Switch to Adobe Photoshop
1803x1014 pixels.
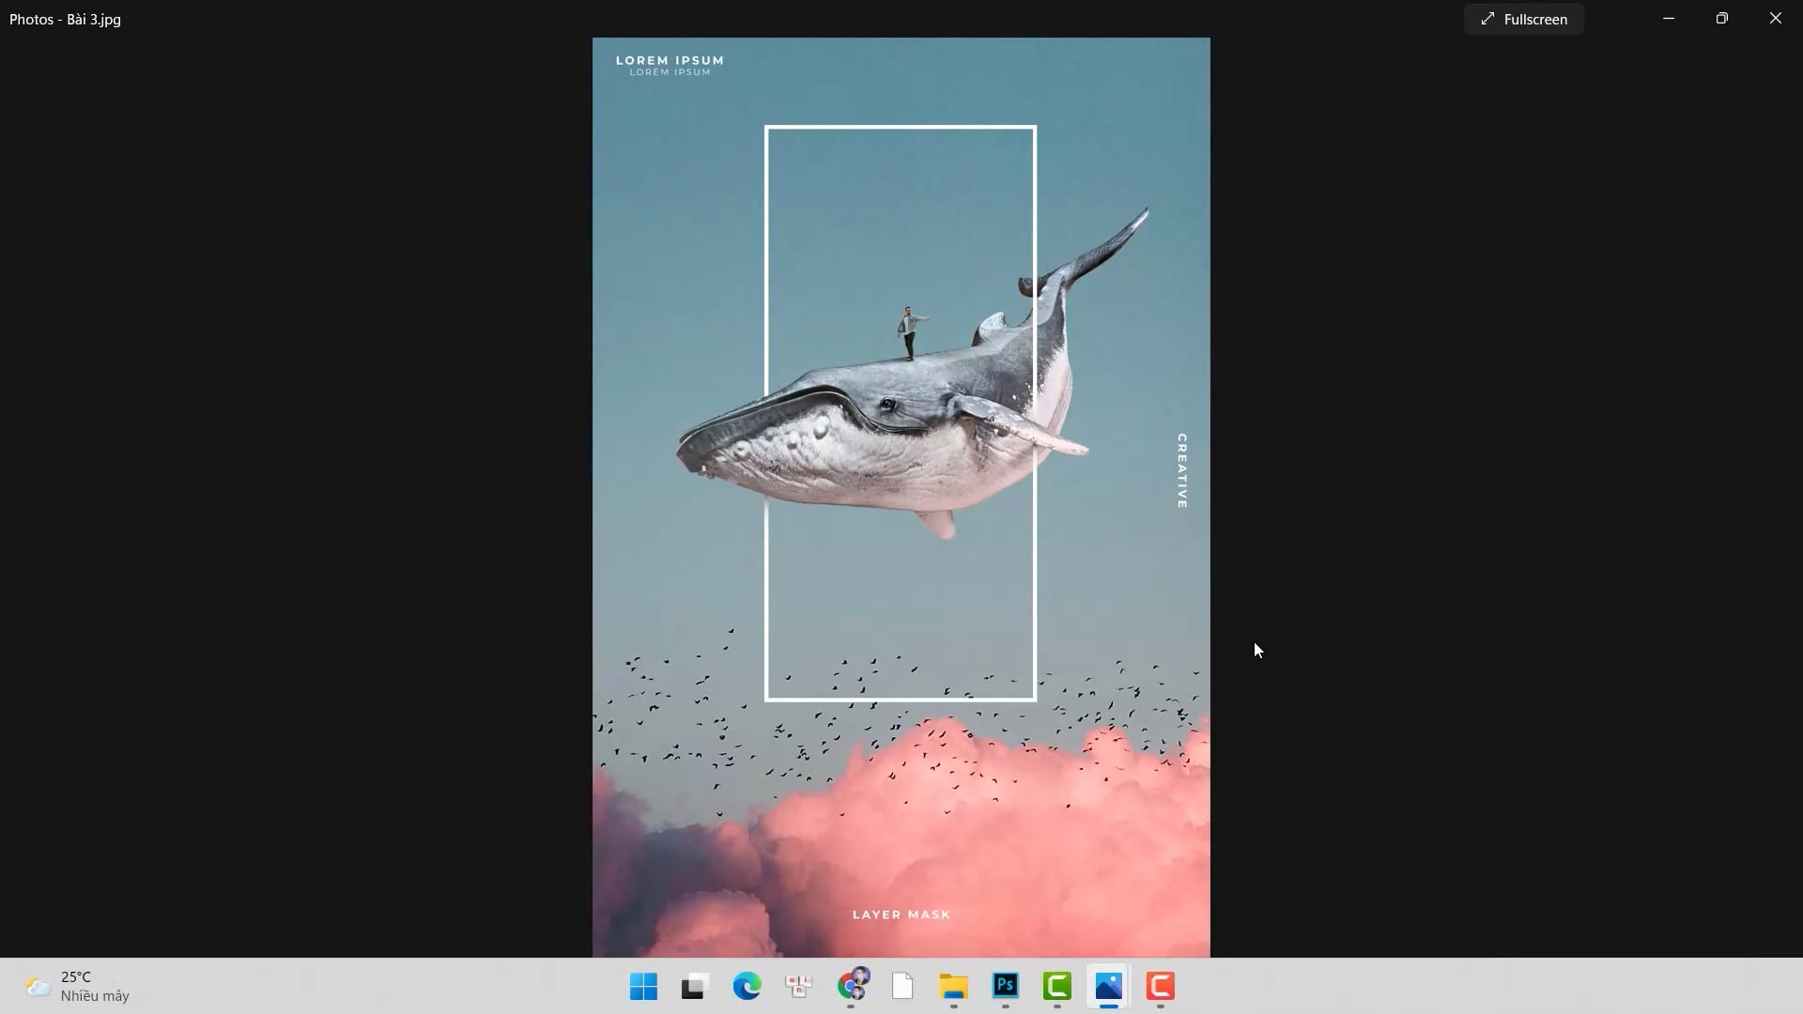[1005, 986]
